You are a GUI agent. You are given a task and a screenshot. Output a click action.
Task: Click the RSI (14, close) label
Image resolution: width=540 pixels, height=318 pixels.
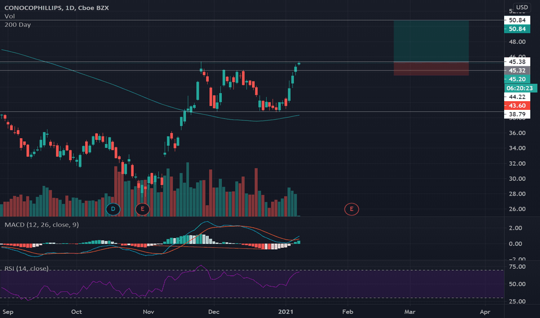[x=27, y=268]
